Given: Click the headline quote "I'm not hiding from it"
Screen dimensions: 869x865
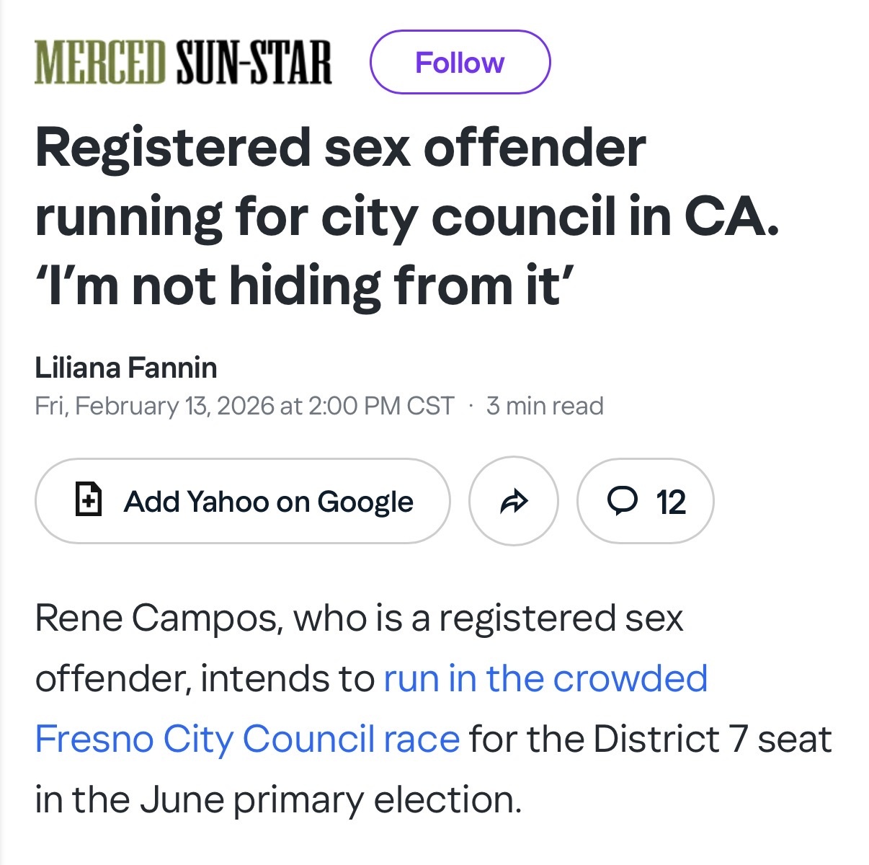Looking at the screenshot, I should click(x=303, y=285).
